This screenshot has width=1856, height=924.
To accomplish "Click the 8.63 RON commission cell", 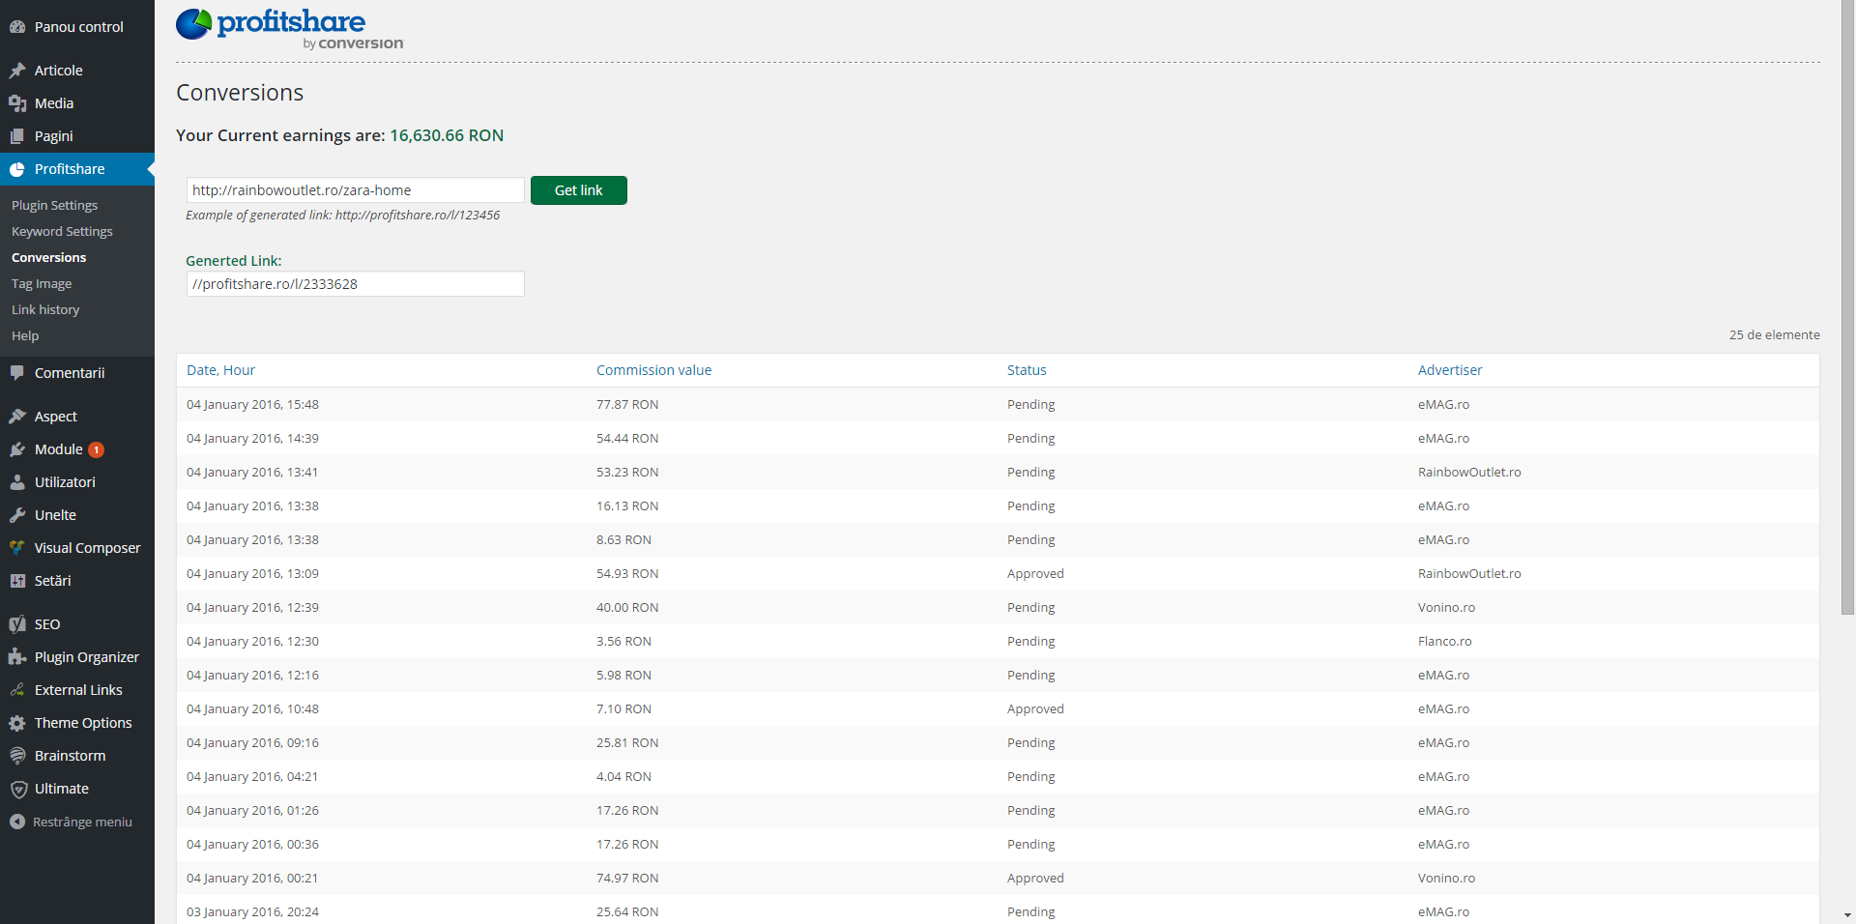I will pos(623,540).
